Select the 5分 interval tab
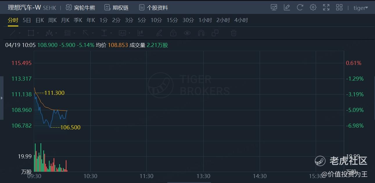The image size is (375, 183). [142, 20]
